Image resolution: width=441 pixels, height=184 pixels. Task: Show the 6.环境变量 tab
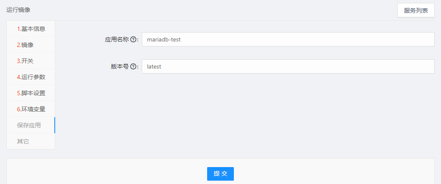31,109
